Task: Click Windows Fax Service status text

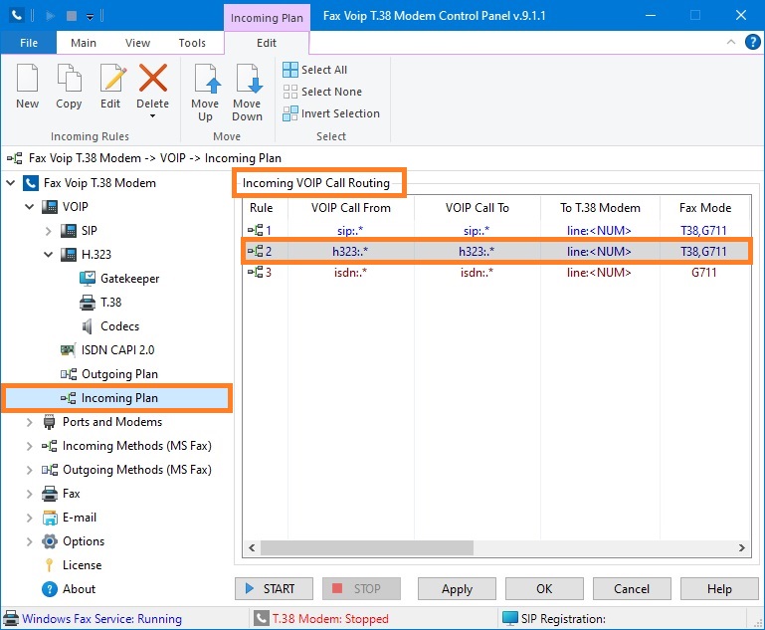Action: point(102,619)
